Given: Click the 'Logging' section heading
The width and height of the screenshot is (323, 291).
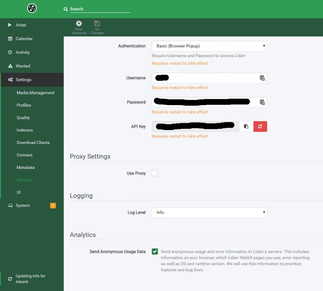Looking at the screenshot, I should click(x=81, y=196).
